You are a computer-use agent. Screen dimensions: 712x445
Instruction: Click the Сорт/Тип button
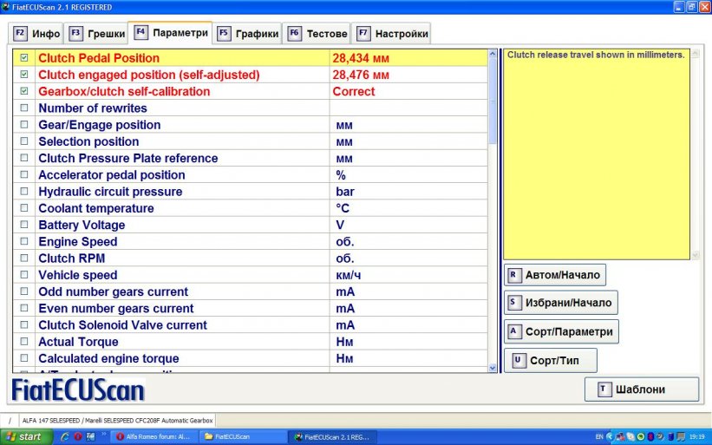click(x=551, y=359)
